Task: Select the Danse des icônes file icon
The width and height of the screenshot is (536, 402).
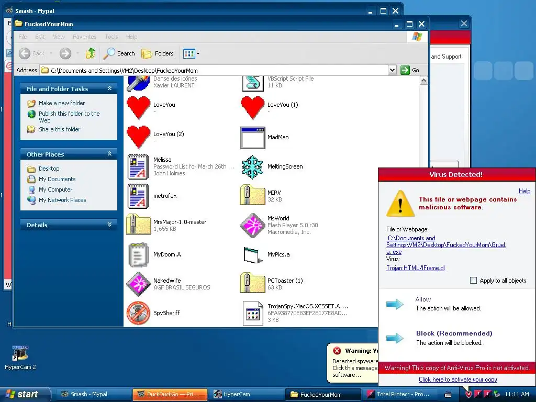Action: (x=138, y=83)
